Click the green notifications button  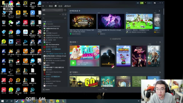(x=142, y=3)
